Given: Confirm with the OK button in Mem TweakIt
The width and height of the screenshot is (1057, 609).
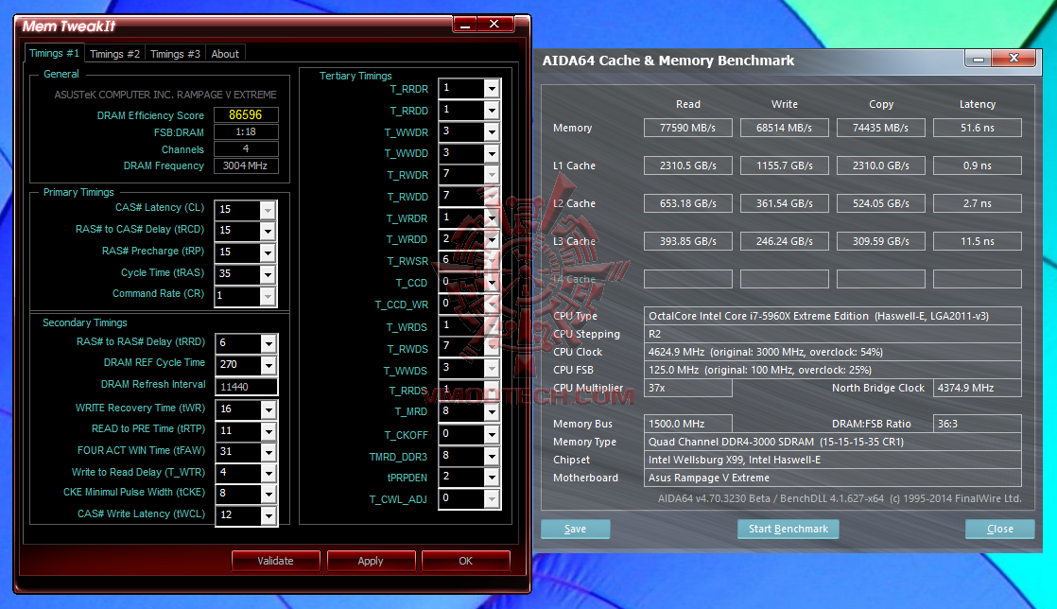Looking at the screenshot, I should coord(466,561).
